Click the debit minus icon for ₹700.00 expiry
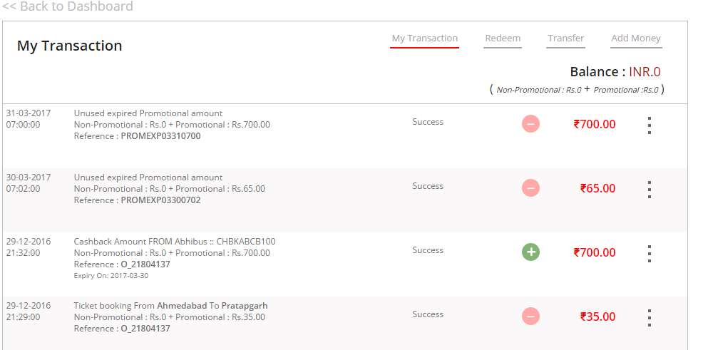 pos(530,124)
